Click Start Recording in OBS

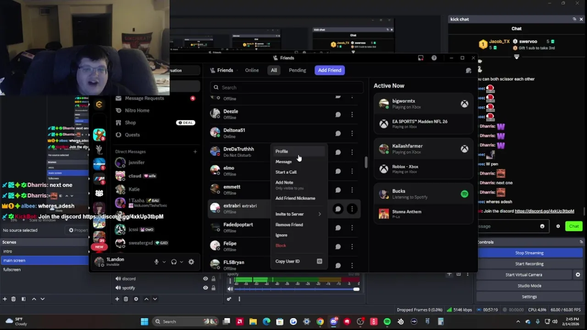[529, 264]
